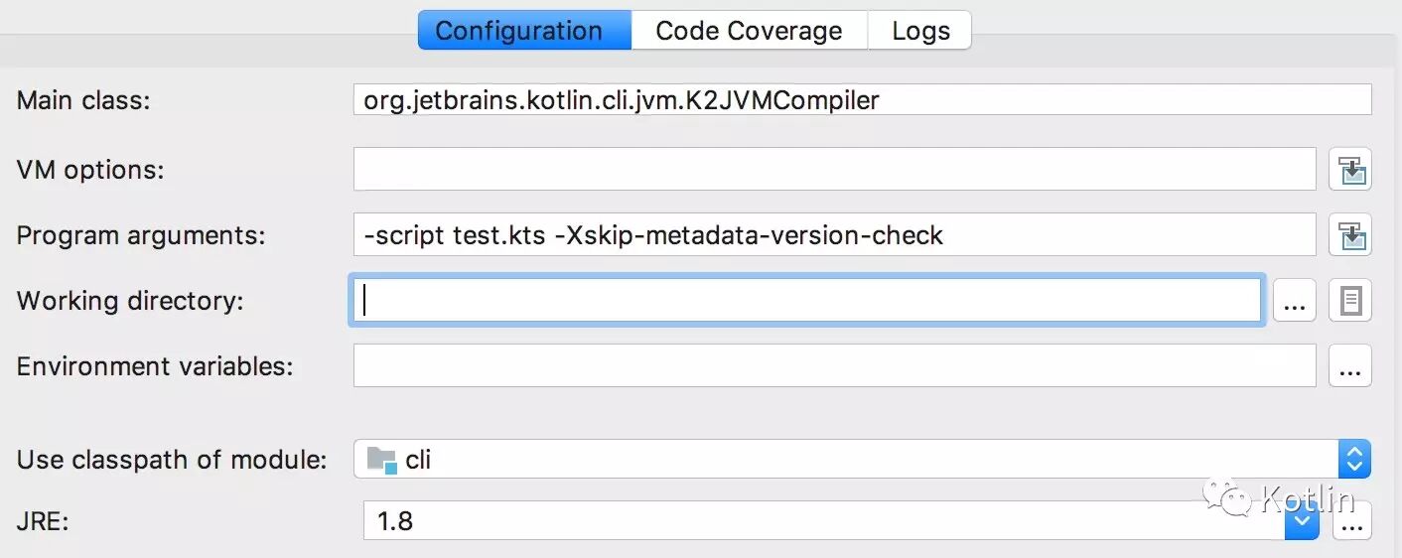Browse for JRE using ellipsis button

[1350, 520]
